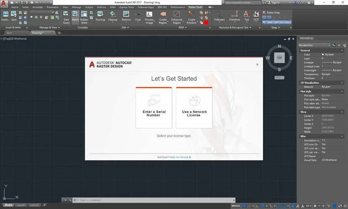The image size is (348, 209).
Task: Select the Insert image tool
Action: click(x=5, y=16)
